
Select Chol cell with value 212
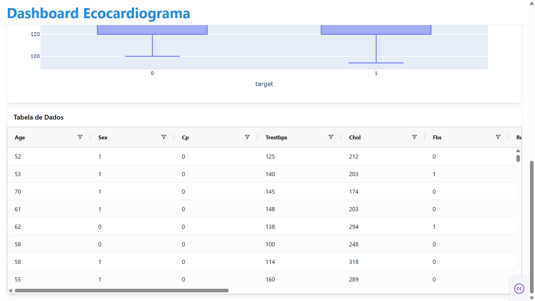coord(383,156)
